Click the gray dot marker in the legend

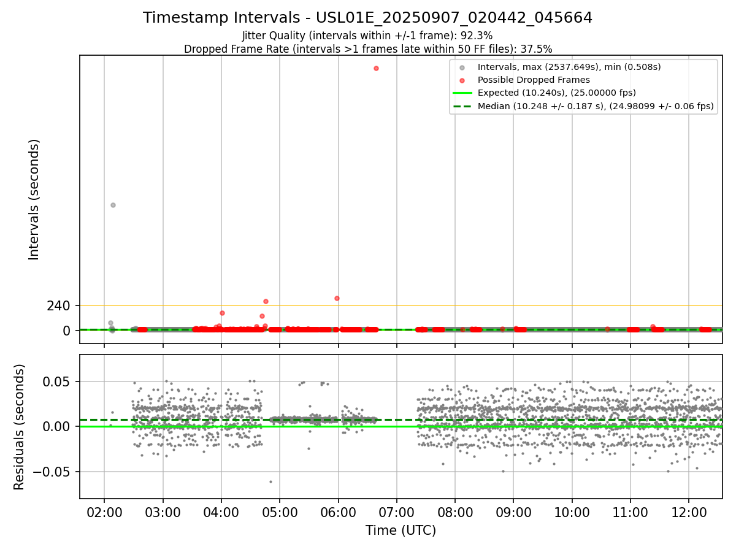(x=462, y=67)
